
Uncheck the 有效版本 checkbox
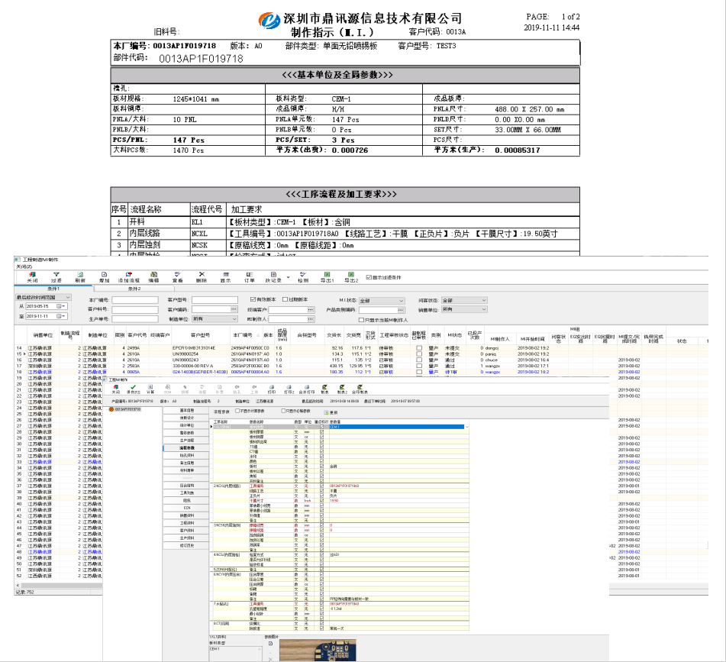253,299
